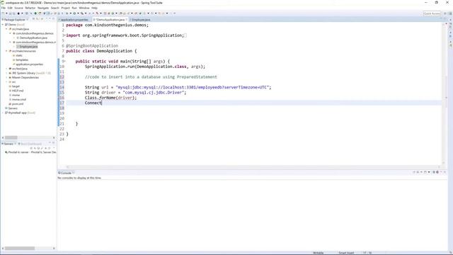Click the Smart Insert status indicator
The height and width of the screenshot is (255, 453).
click(x=346, y=253)
